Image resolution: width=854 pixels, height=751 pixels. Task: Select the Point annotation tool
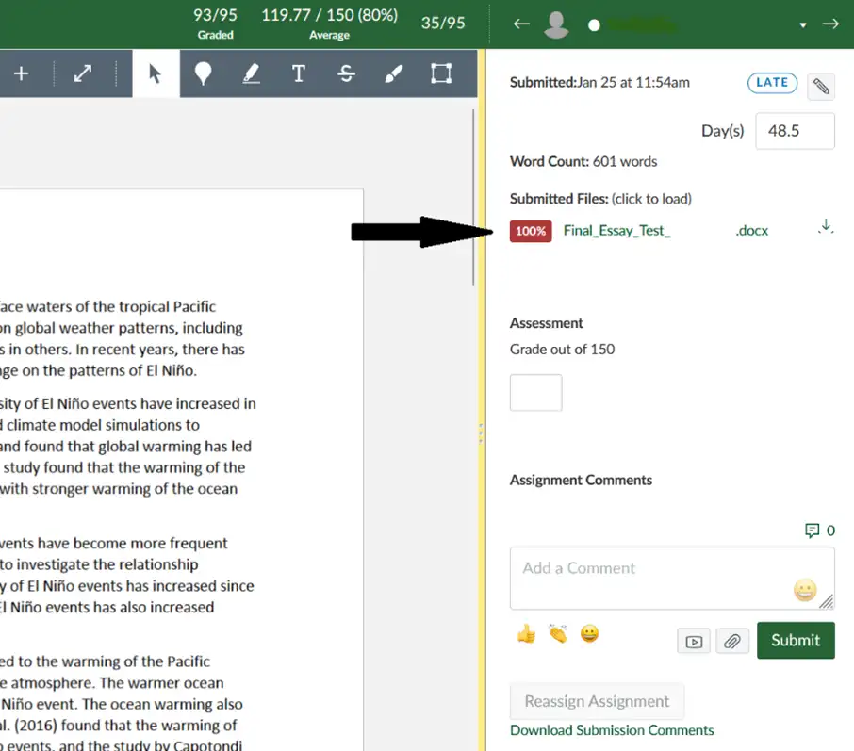[x=204, y=71]
